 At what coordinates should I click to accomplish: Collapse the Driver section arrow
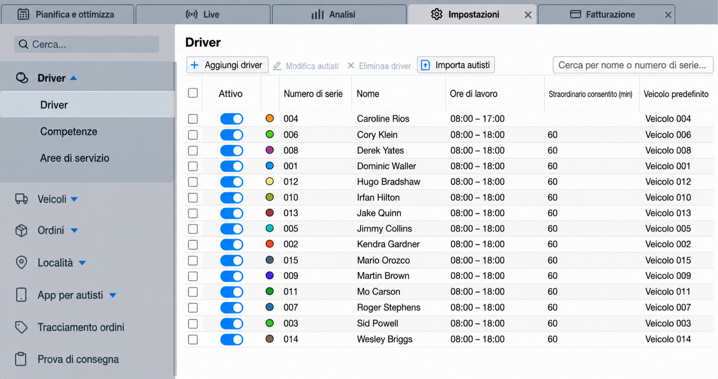[74, 78]
